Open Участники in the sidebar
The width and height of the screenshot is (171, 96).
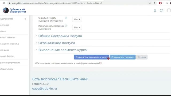tap(4, 25)
